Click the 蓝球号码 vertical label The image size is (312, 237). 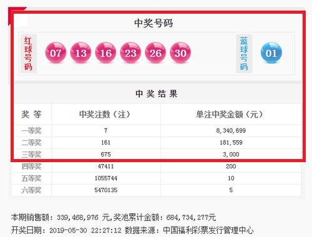[x=244, y=54]
